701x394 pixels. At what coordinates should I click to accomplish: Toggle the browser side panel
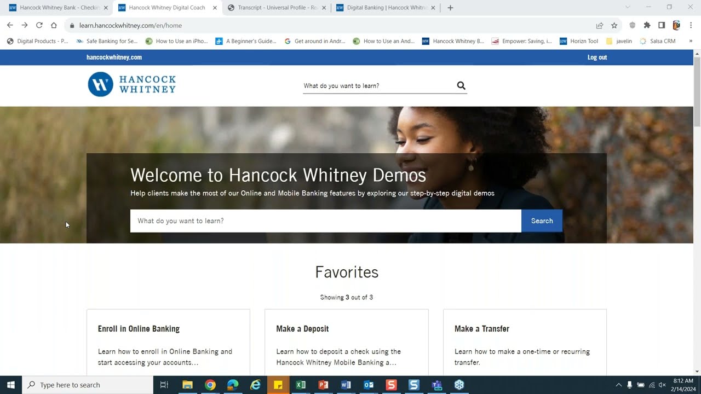(x=662, y=25)
